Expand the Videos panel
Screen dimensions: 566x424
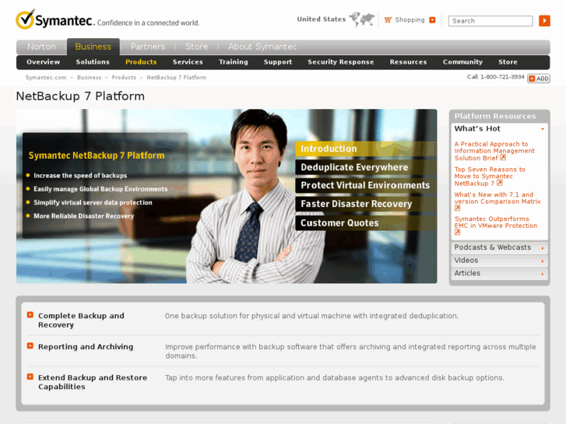click(499, 261)
